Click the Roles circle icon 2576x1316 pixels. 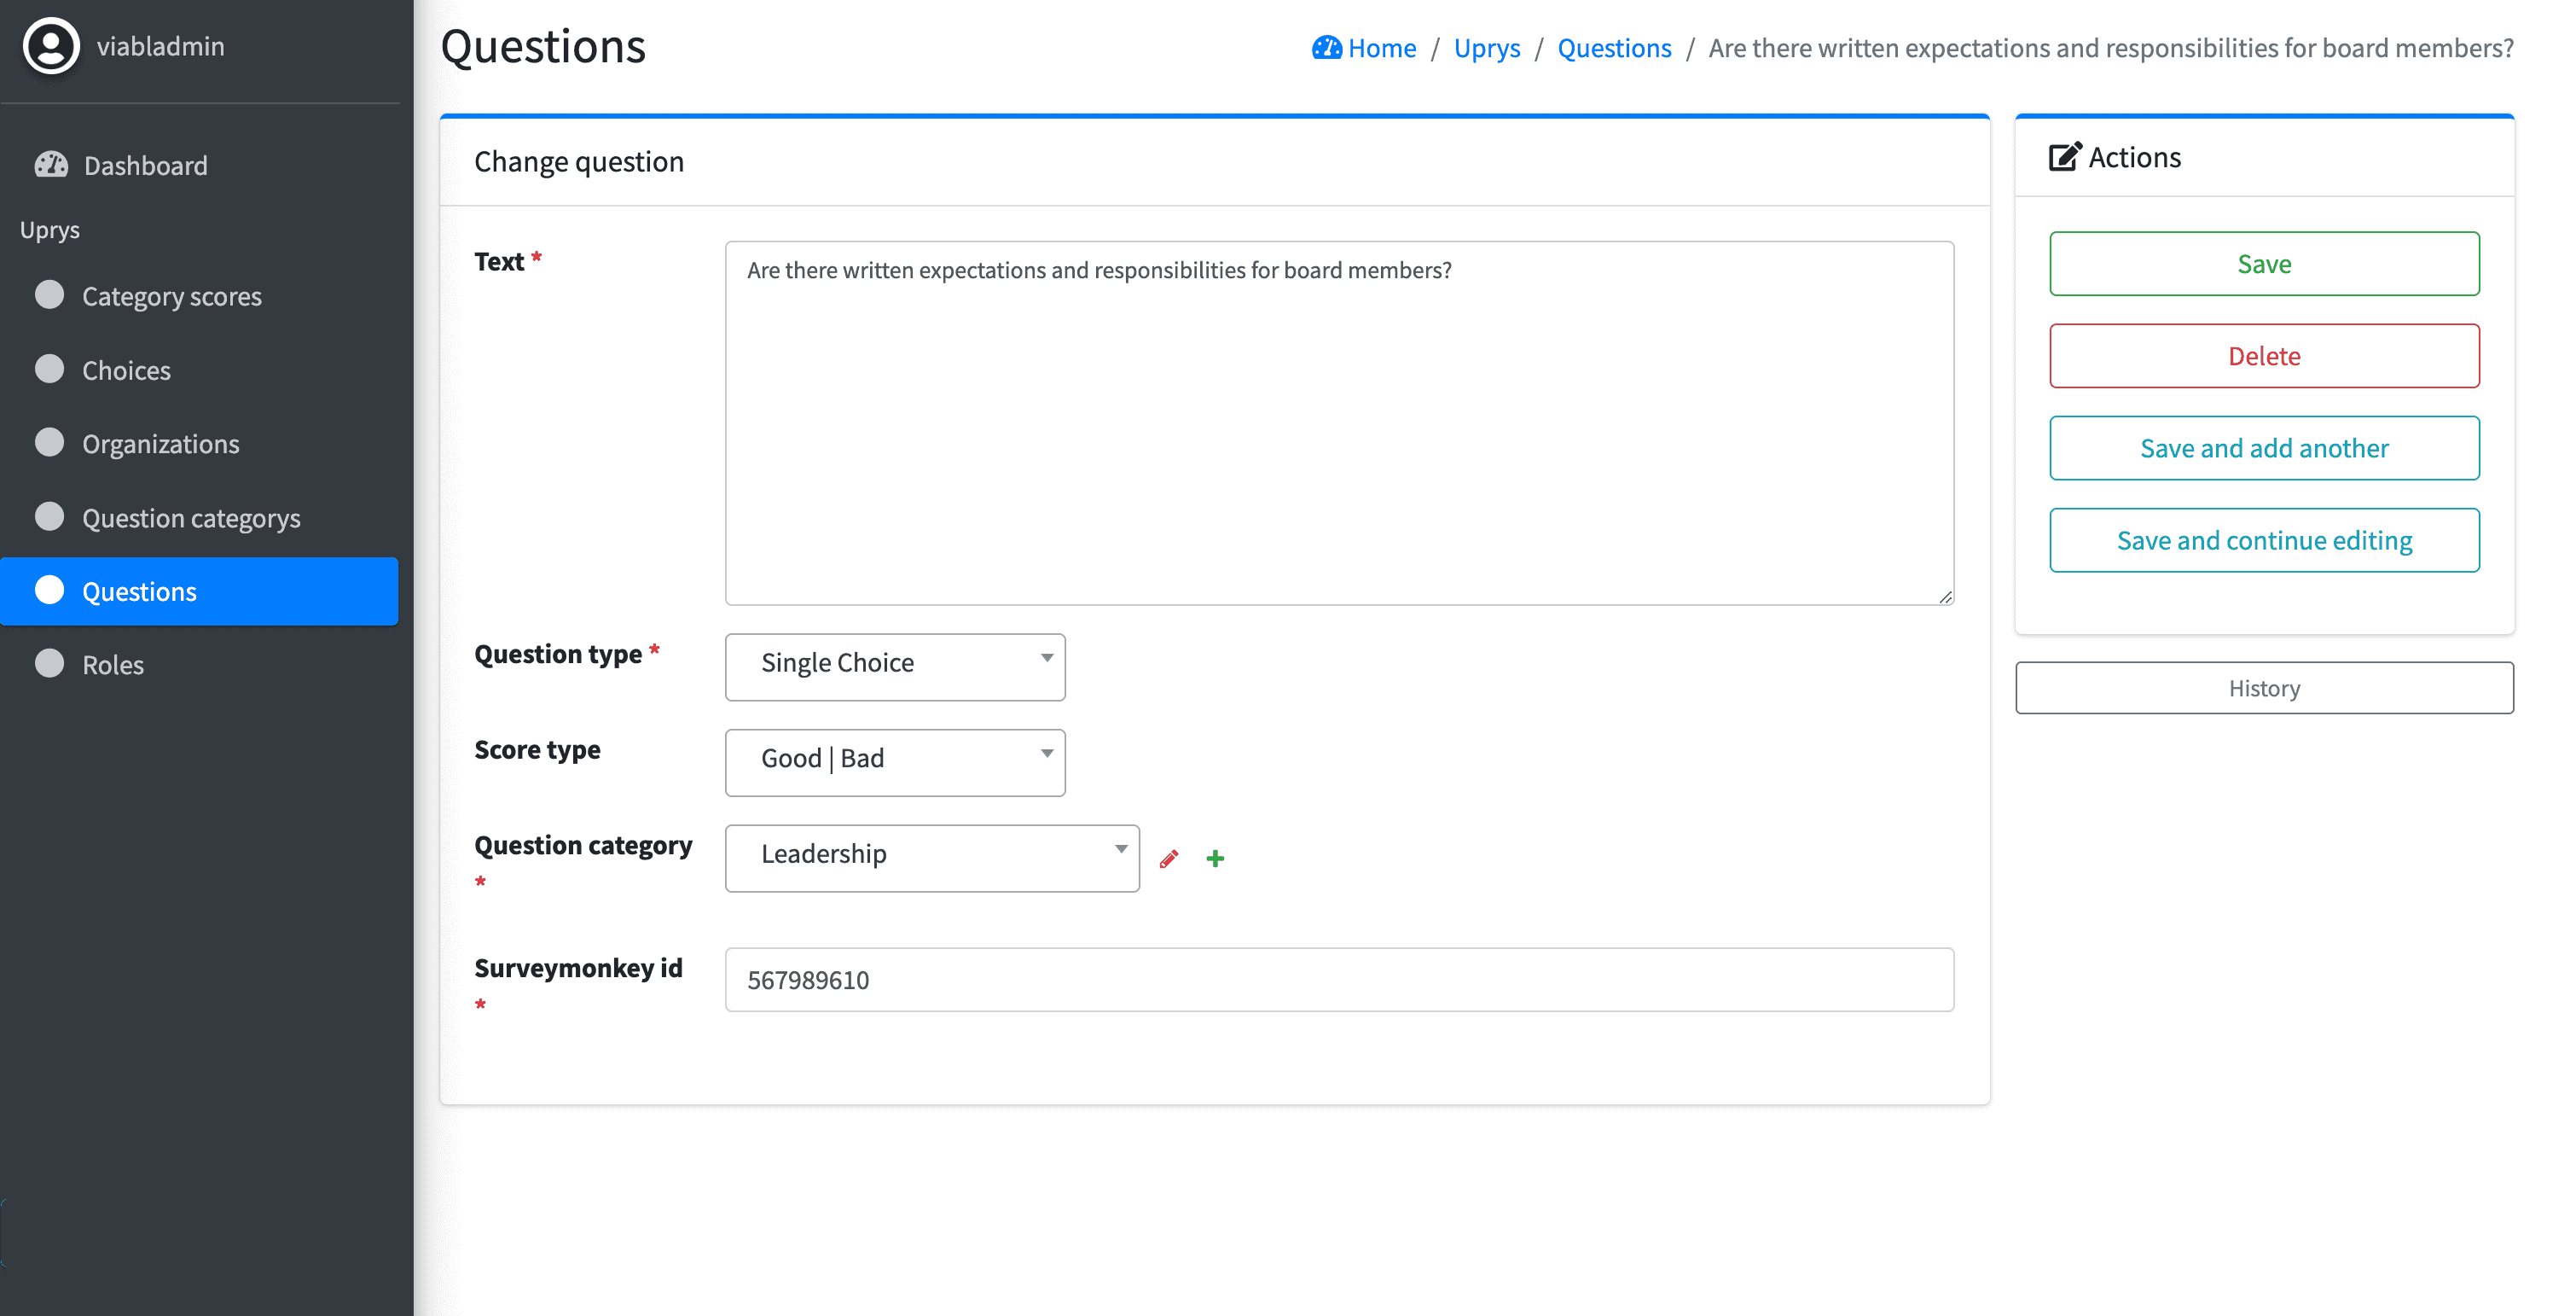49,663
